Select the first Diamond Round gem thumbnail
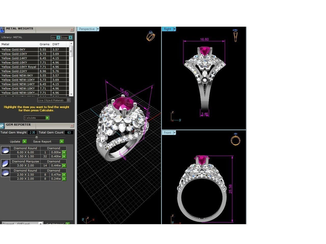The width and height of the screenshot is (326, 244). pyautogui.click(x=5, y=150)
